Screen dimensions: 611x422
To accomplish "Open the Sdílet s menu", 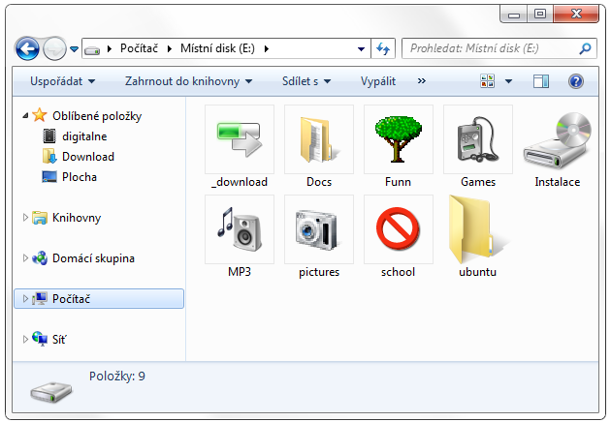I will tap(306, 81).
